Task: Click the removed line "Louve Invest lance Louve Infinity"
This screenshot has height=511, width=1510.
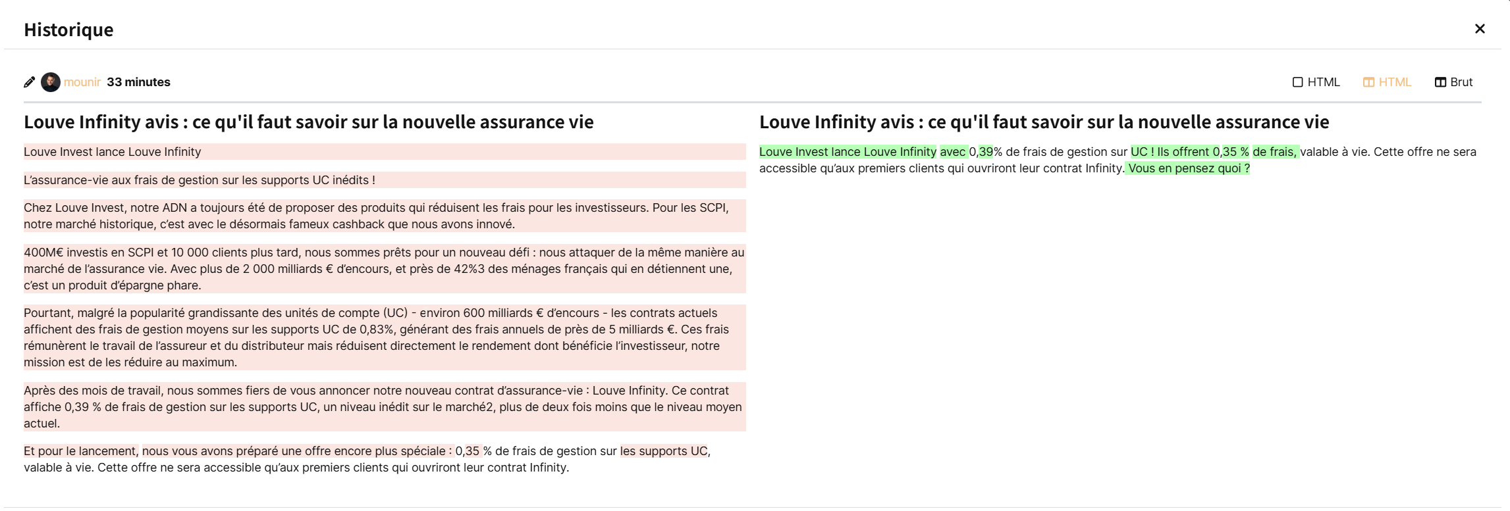Action: (113, 152)
